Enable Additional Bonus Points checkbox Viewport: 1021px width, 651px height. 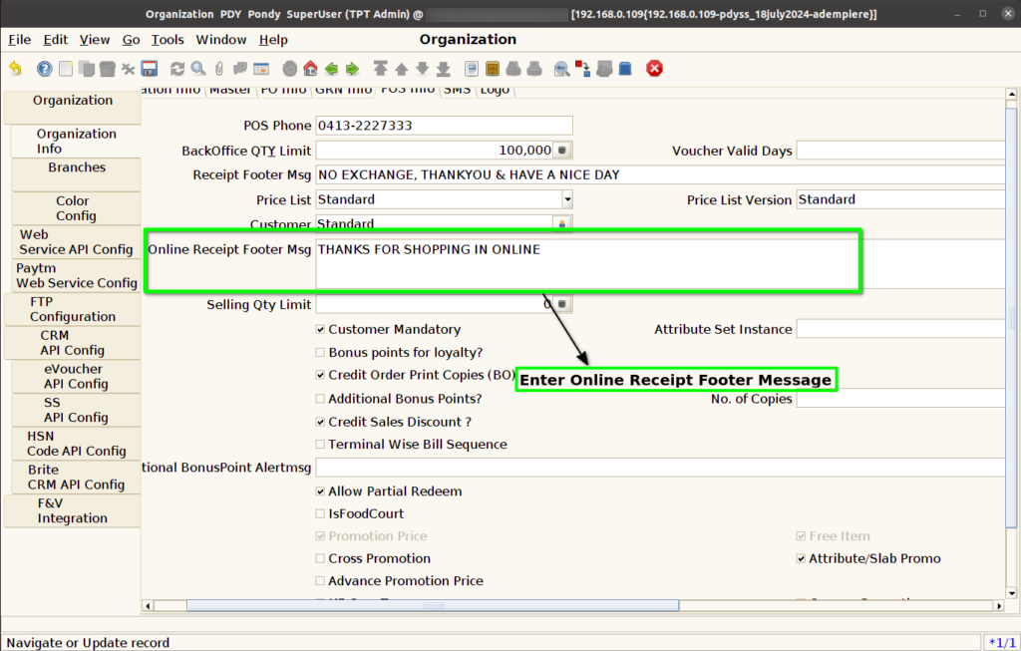click(320, 399)
